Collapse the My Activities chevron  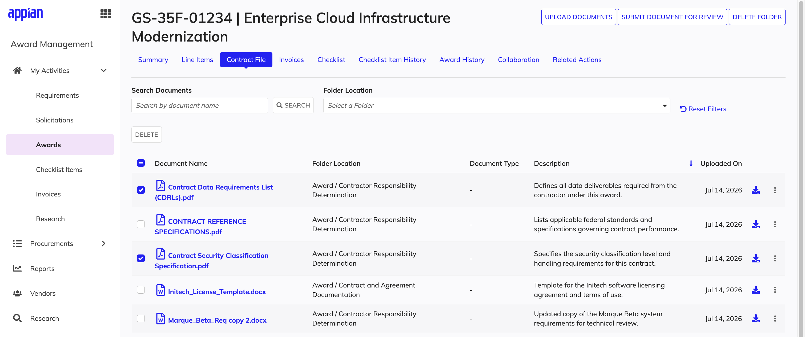tap(103, 71)
